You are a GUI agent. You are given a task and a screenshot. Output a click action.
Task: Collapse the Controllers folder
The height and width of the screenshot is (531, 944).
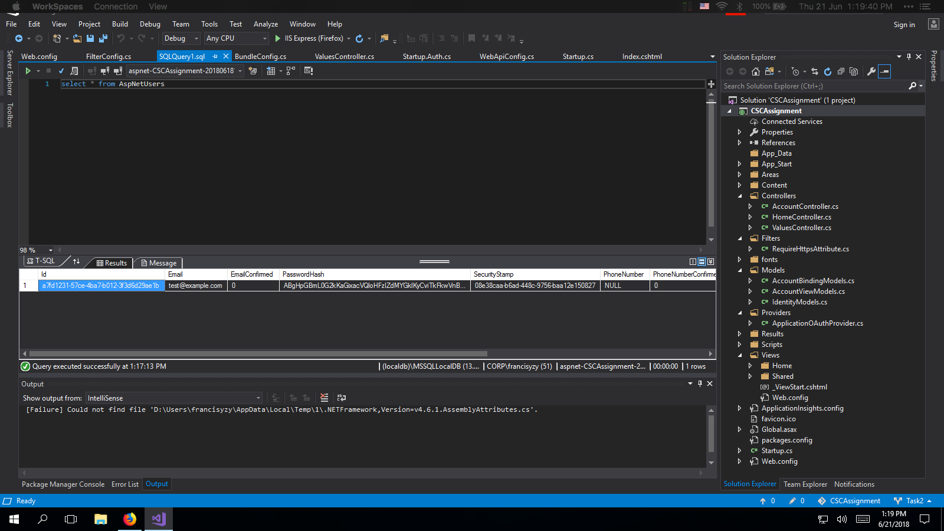pos(741,195)
